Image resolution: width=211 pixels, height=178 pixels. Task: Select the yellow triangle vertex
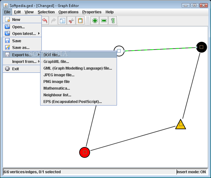pos(181,125)
